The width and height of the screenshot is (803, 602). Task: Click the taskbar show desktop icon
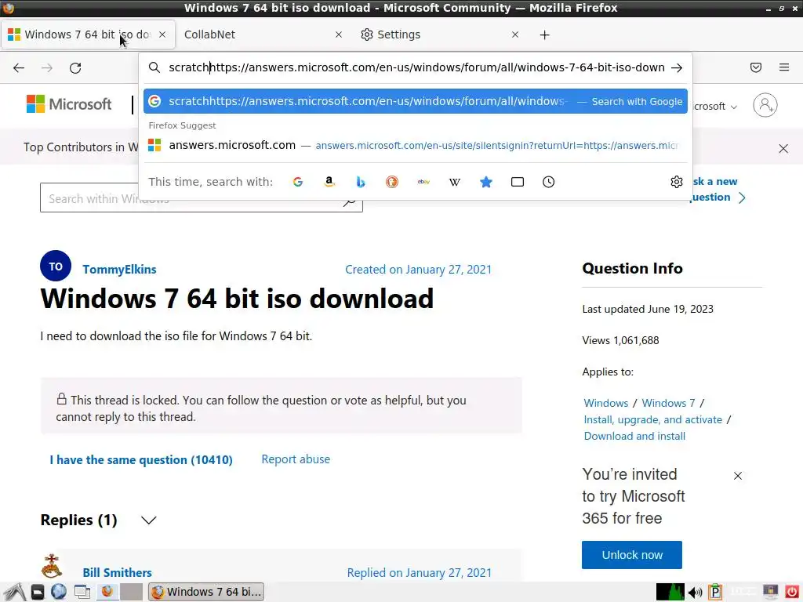(x=82, y=593)
